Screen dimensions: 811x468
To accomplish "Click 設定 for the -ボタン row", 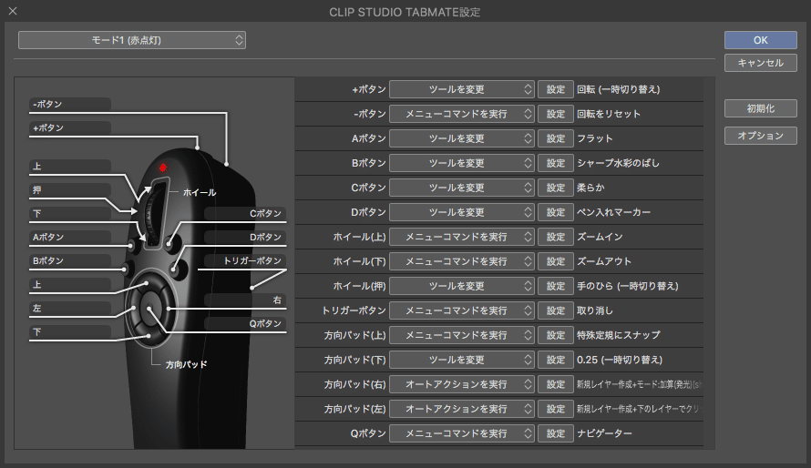I will click(556, 114).
